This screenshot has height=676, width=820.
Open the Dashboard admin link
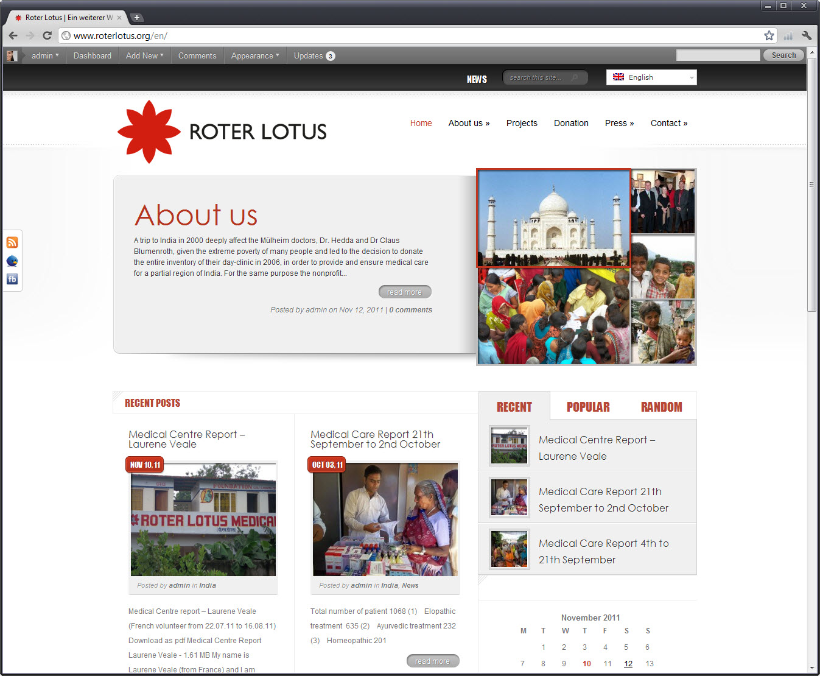(x=93, y=55)
